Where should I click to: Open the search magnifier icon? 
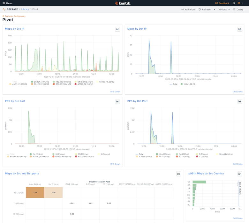pos(234,3)
